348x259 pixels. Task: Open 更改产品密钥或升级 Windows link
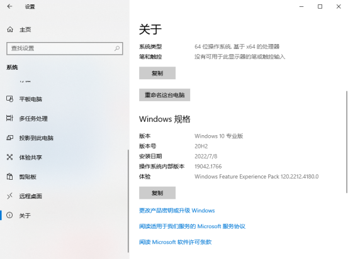click(177, 211)
